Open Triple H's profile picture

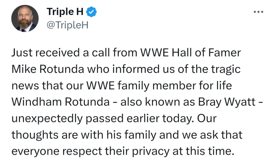25,19
